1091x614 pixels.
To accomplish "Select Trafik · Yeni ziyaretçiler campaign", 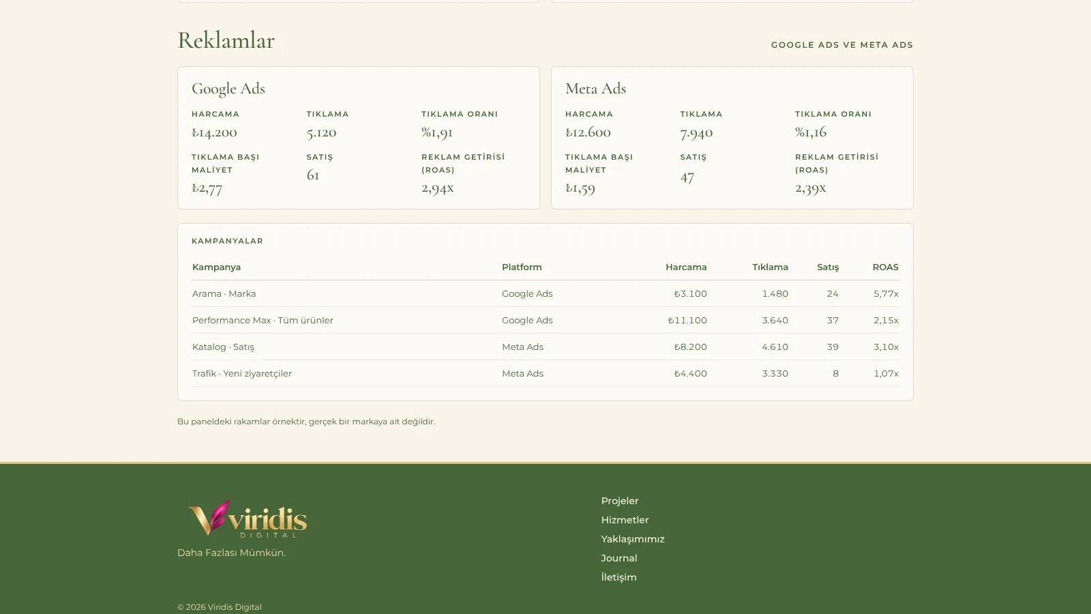I will 545,373.
